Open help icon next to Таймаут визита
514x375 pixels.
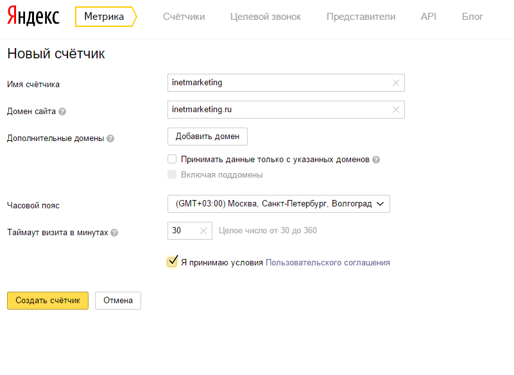coord(114,233)
